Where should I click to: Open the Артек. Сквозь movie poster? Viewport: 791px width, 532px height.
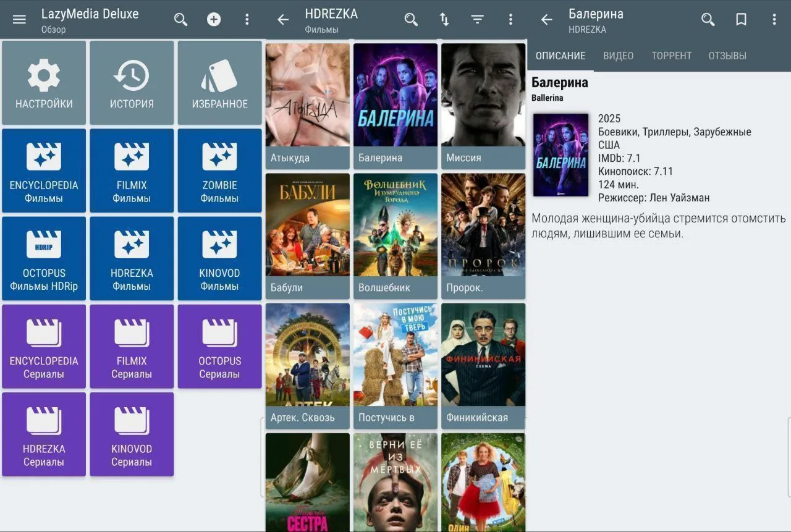308,366
